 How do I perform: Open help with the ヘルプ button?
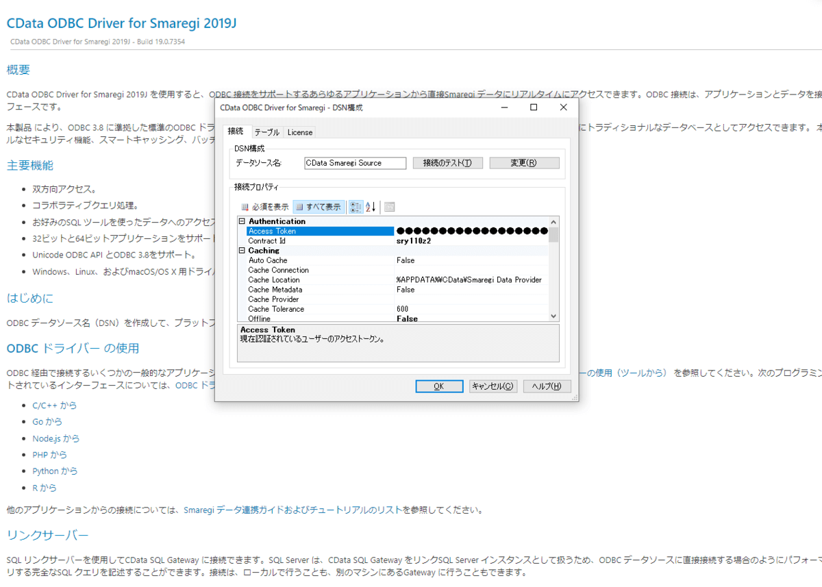pyautogui.click(x=547, y=386)
